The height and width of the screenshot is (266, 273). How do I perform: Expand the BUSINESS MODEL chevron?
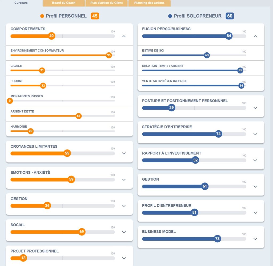[255, 239]
